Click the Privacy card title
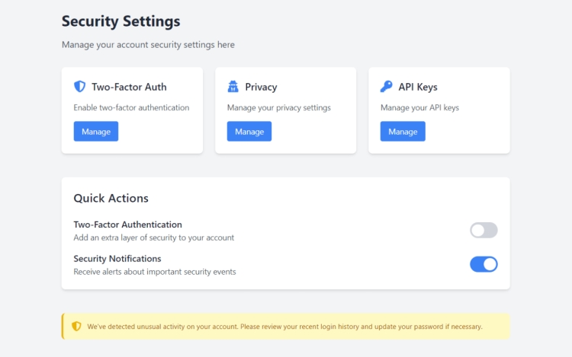Screen dimensions: 572x357 pyautogui.click(x=261, y=87)
